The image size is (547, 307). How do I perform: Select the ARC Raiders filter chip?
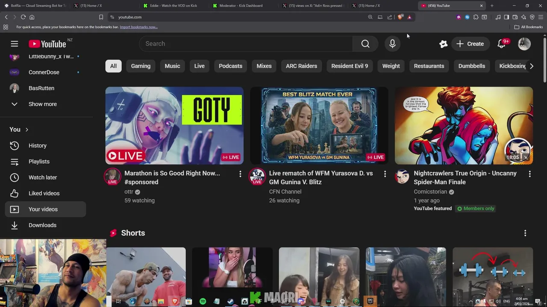[x=301, y=66]
